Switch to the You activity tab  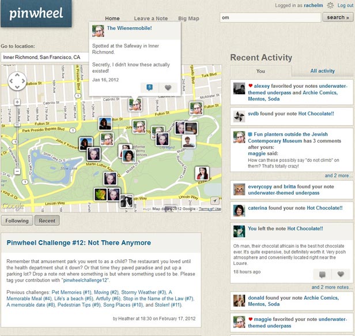[260, 71]
